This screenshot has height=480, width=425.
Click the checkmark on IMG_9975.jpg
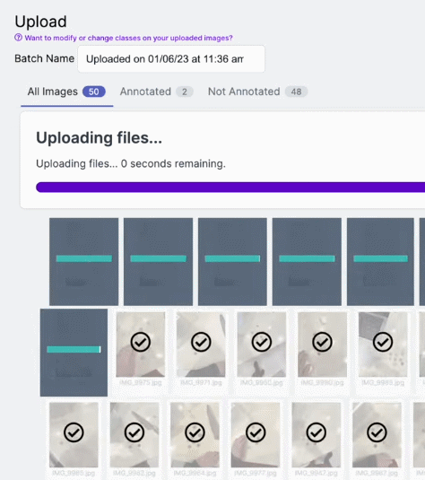click(141, 342)
